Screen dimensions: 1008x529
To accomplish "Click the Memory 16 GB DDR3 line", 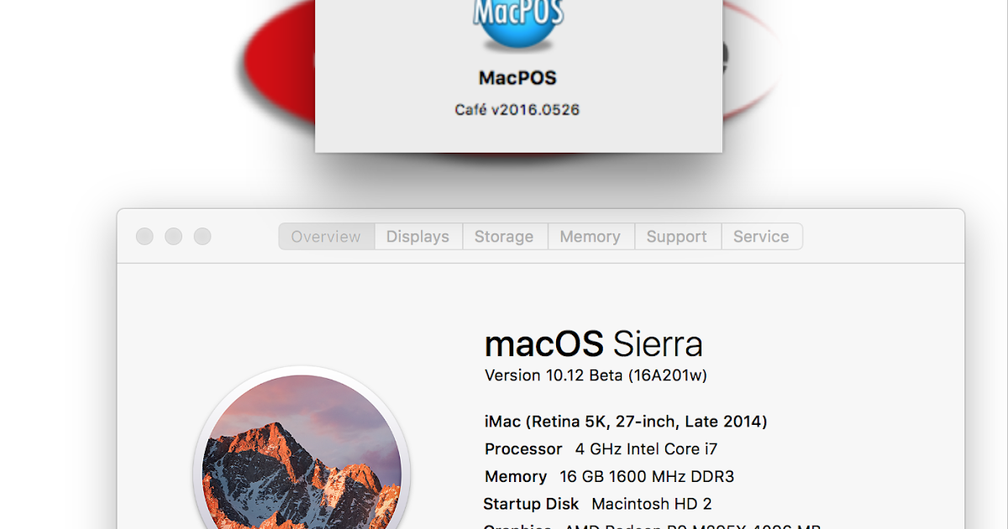I will pyautogui.click(x=609, y=476).
